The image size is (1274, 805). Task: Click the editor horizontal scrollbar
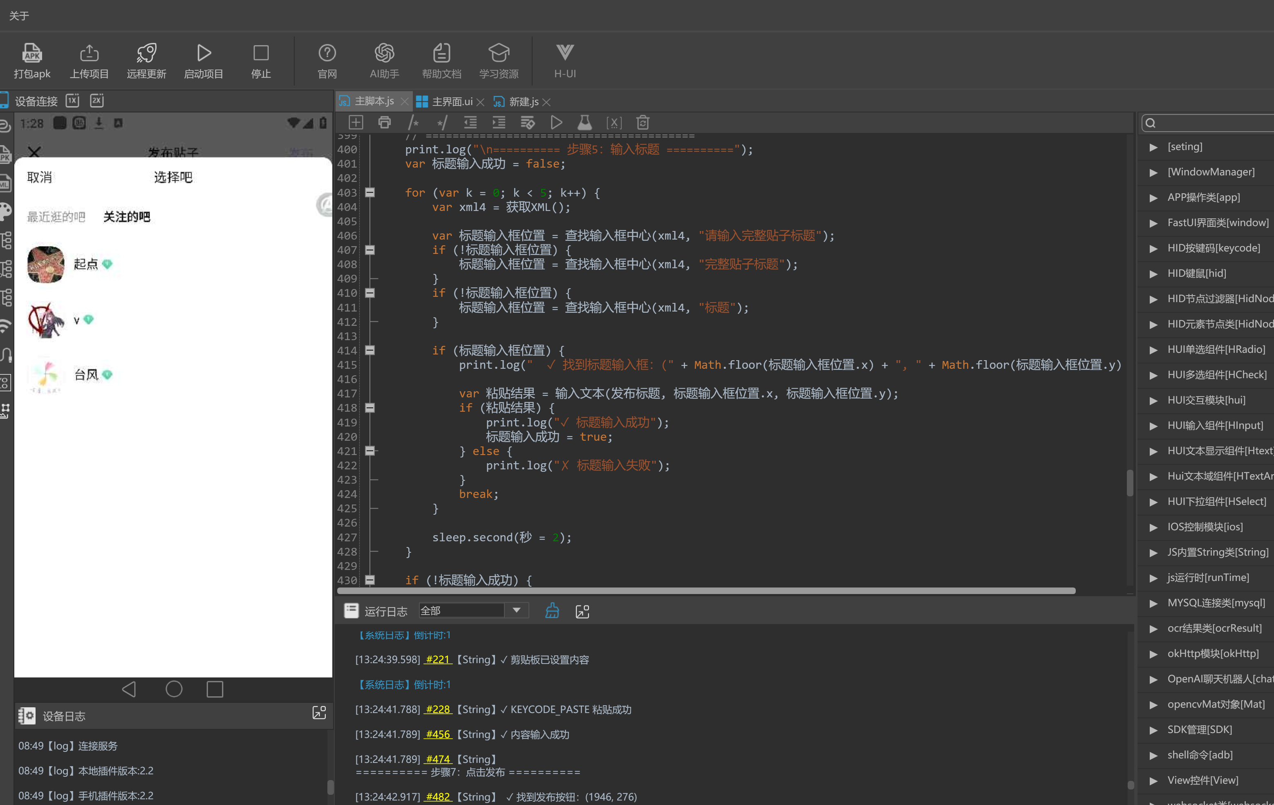706,591
